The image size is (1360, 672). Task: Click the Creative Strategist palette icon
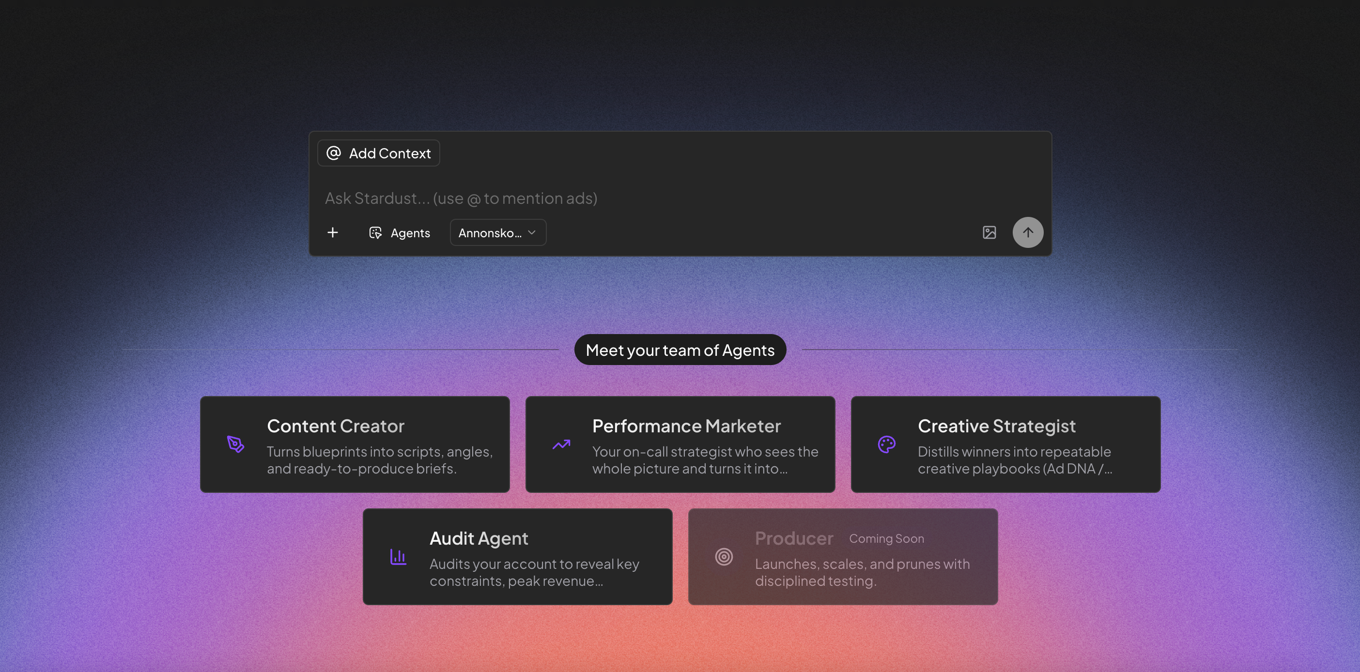[886, 444]
